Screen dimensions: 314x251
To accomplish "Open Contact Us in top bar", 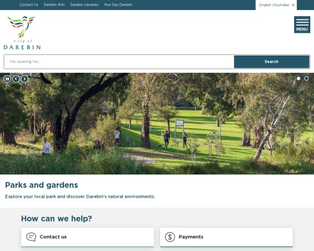I will pyautogui.click(x=29, y=5).
